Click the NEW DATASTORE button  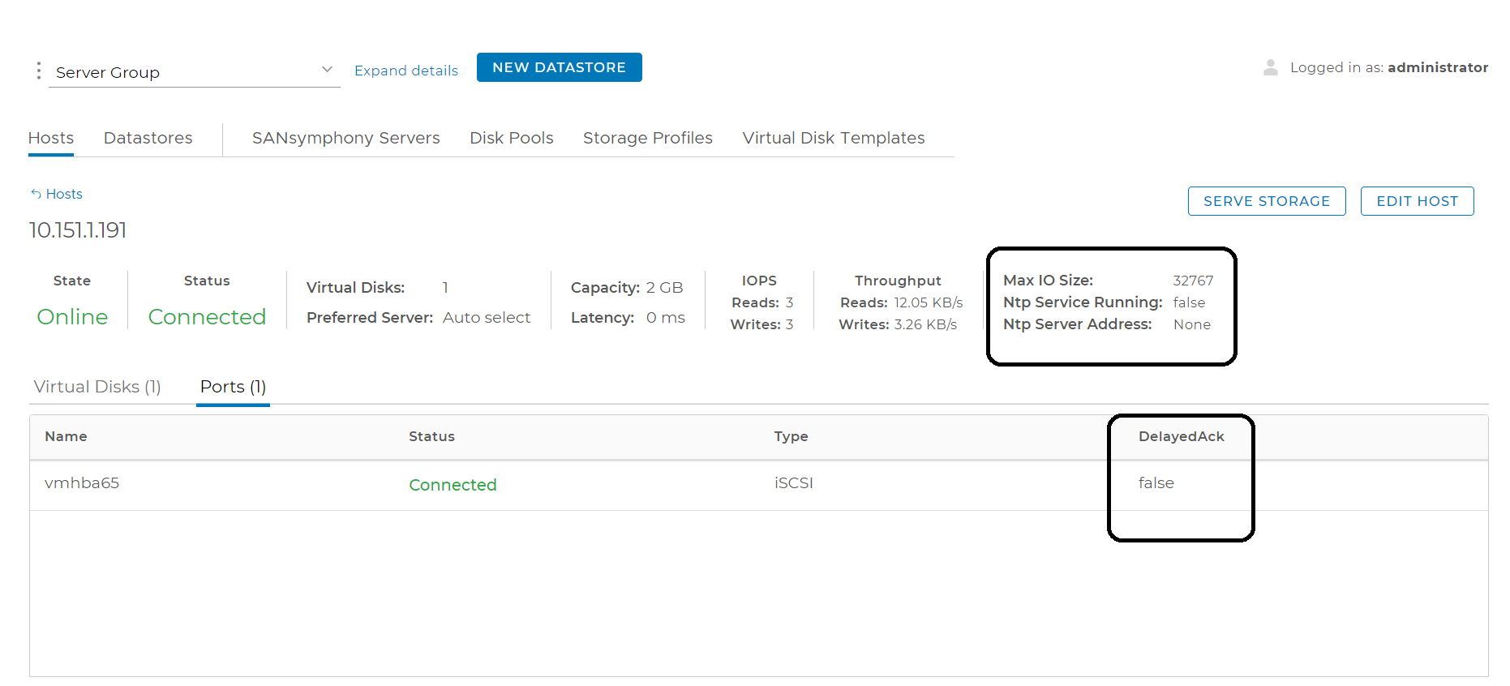click(x=559, y=67)
